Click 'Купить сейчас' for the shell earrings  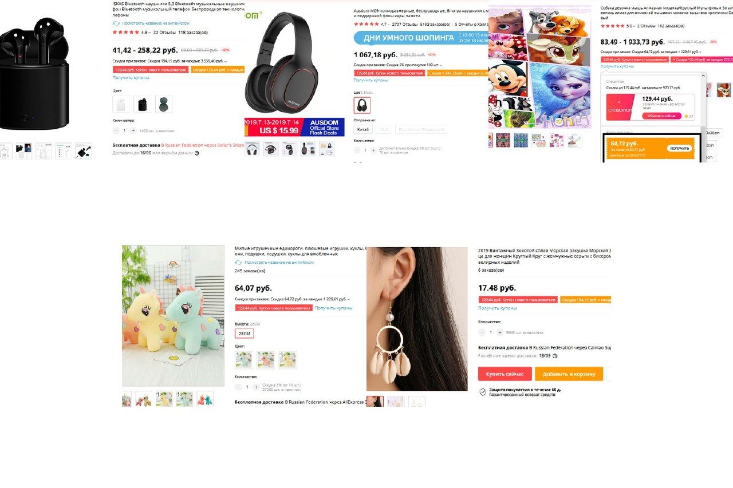(505, 374)
